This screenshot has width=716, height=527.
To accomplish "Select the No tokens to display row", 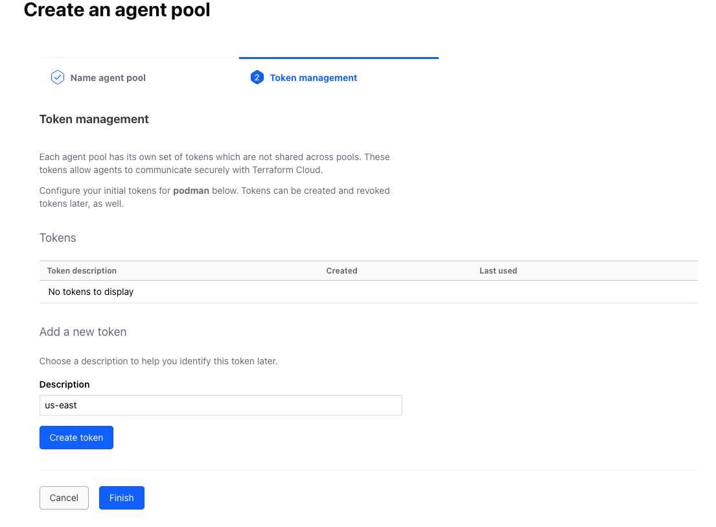I will coord(91,292).
